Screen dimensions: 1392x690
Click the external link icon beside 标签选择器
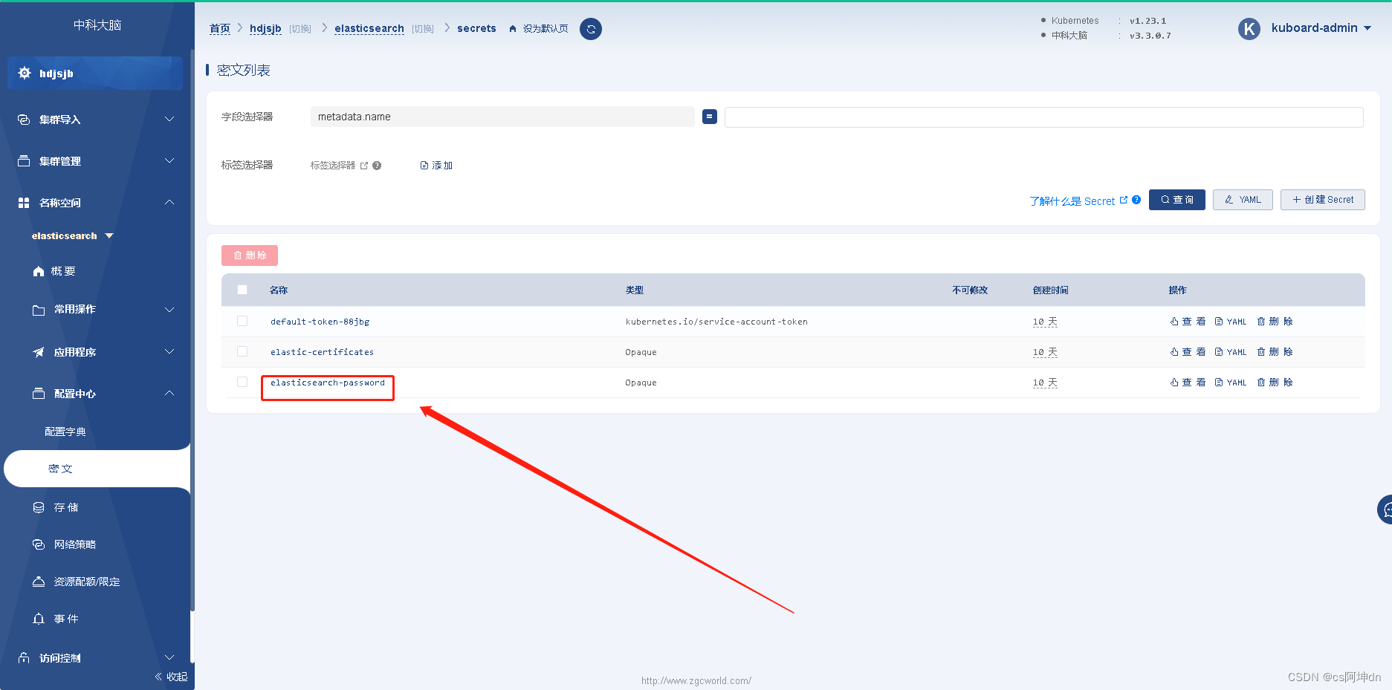point(364,166)
